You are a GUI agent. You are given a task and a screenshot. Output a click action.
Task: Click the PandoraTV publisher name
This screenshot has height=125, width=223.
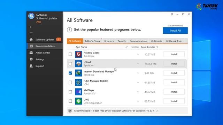coord(90,93)
